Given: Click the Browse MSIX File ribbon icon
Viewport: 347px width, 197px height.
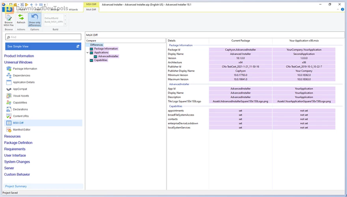Looking at the screenshot, I should tap(9, 18).
